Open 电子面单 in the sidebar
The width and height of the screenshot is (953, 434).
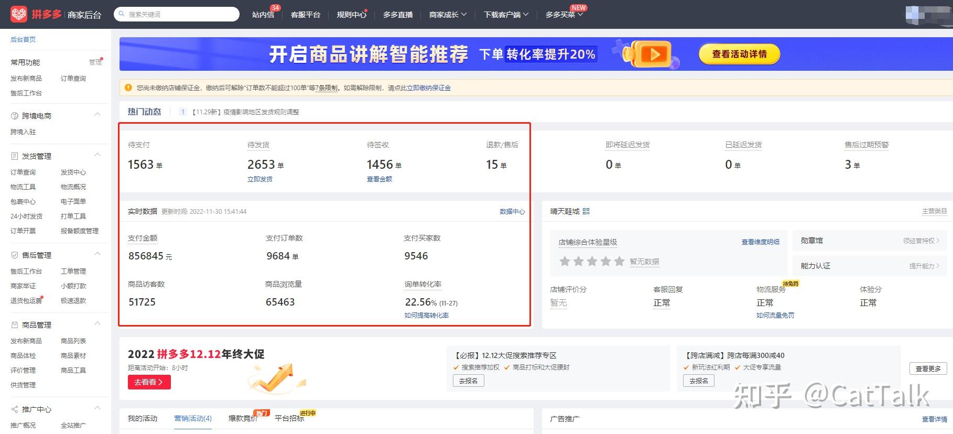coord(73,201)
